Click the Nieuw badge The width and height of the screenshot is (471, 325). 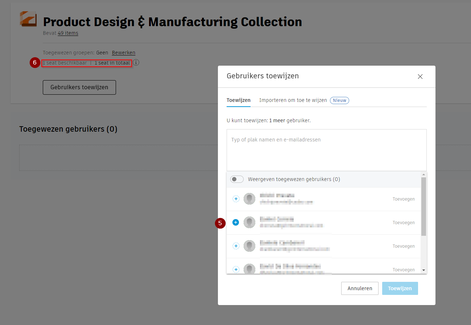[x=339, y=100]
